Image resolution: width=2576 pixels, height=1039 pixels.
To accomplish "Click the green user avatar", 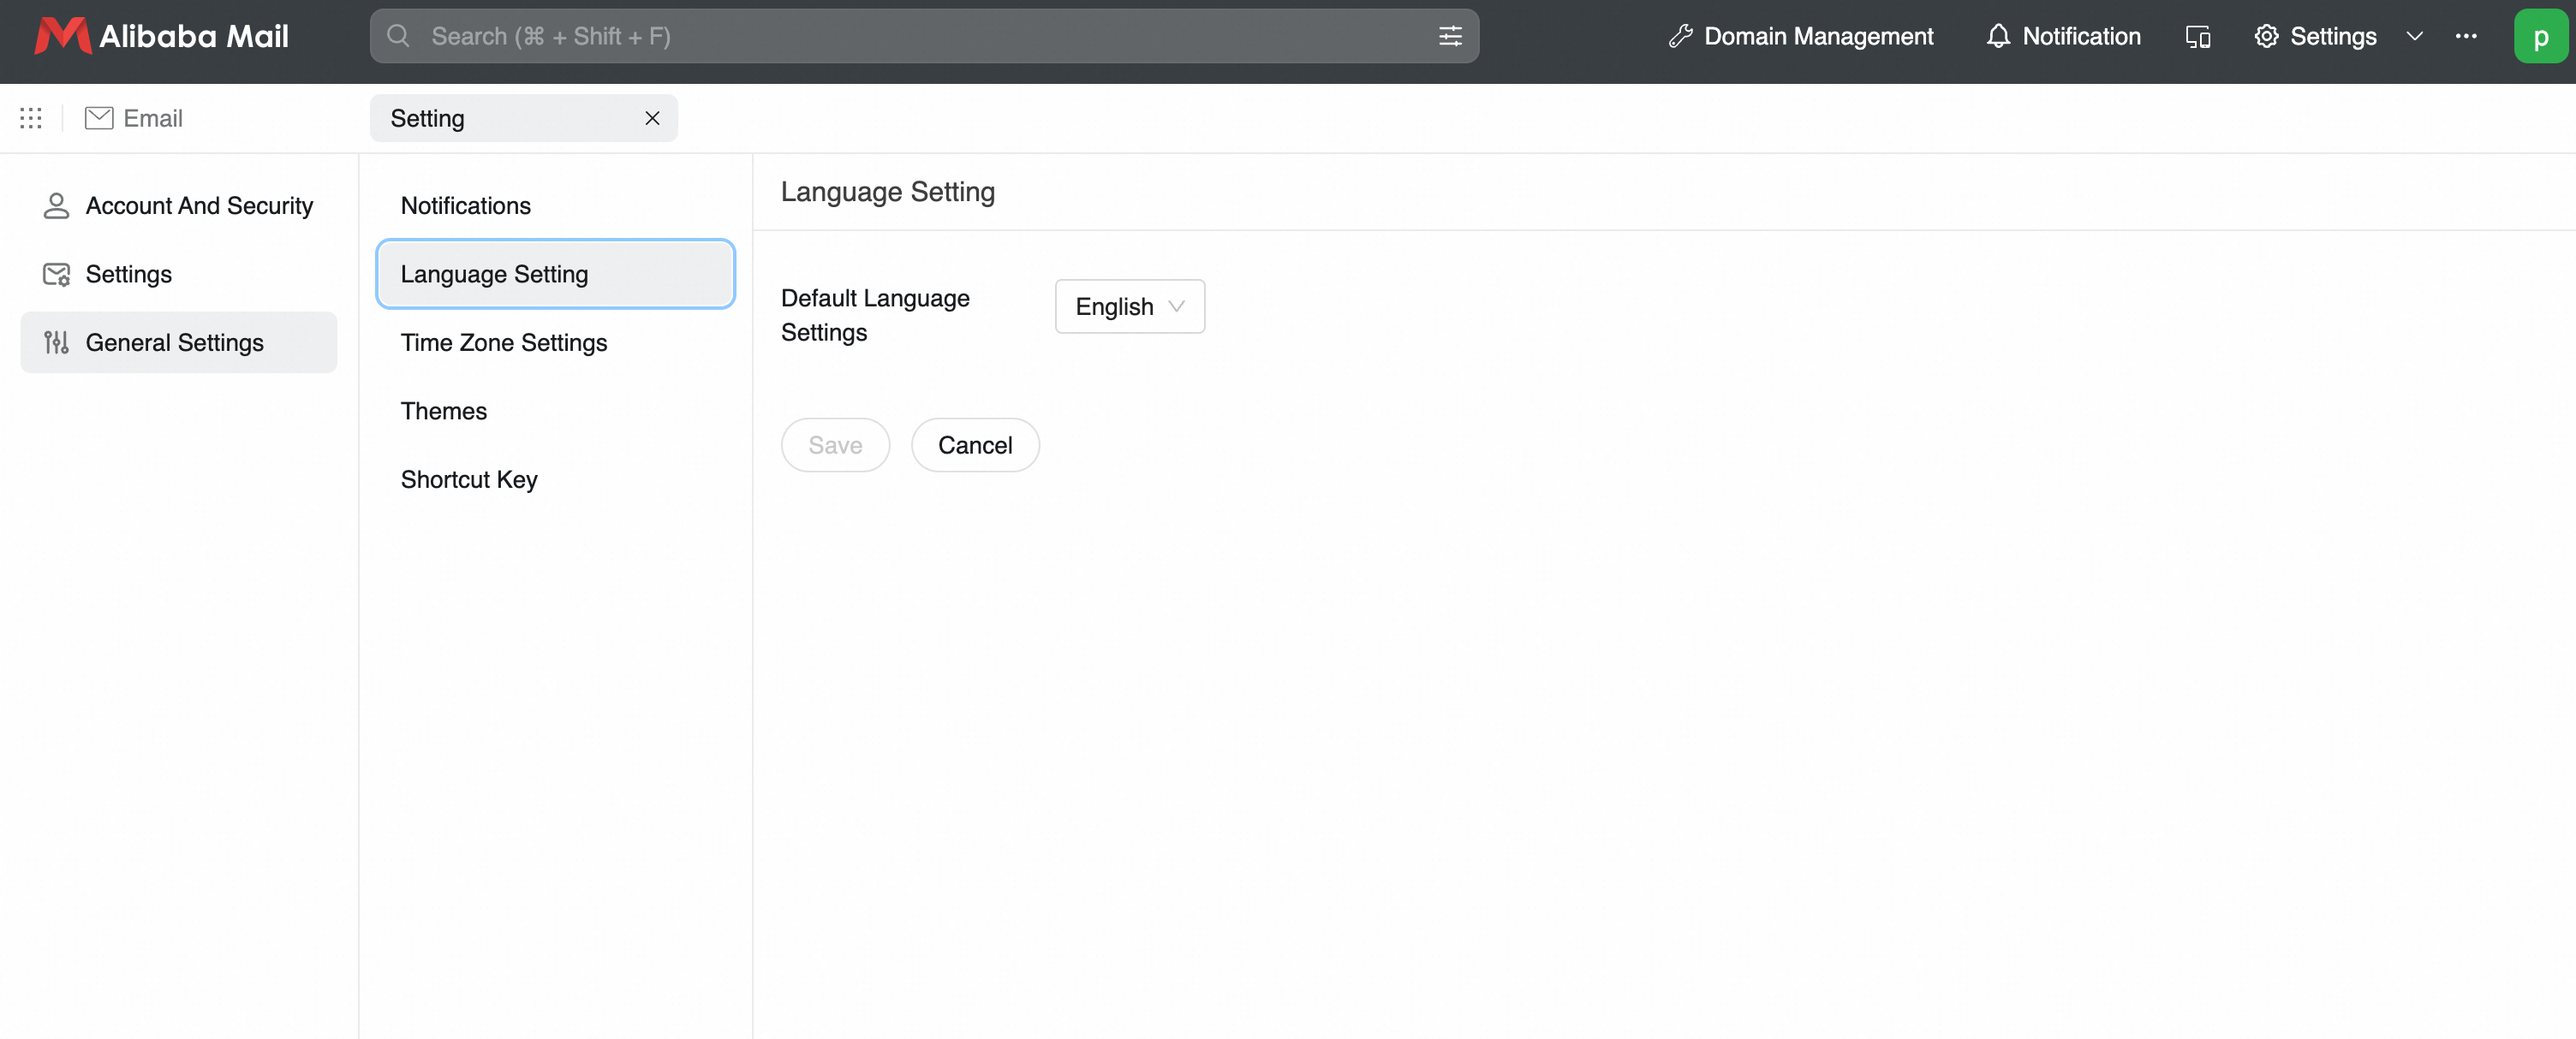I will [2540, 36].
